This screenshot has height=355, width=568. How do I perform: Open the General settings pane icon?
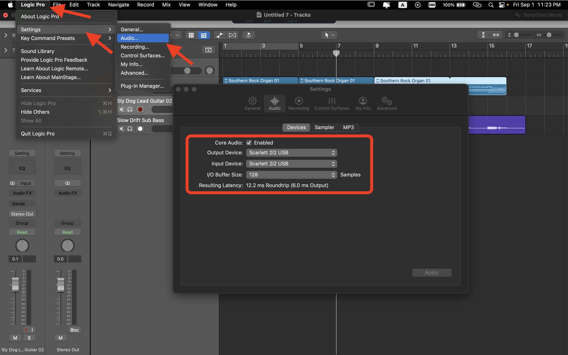click(252, 104)
